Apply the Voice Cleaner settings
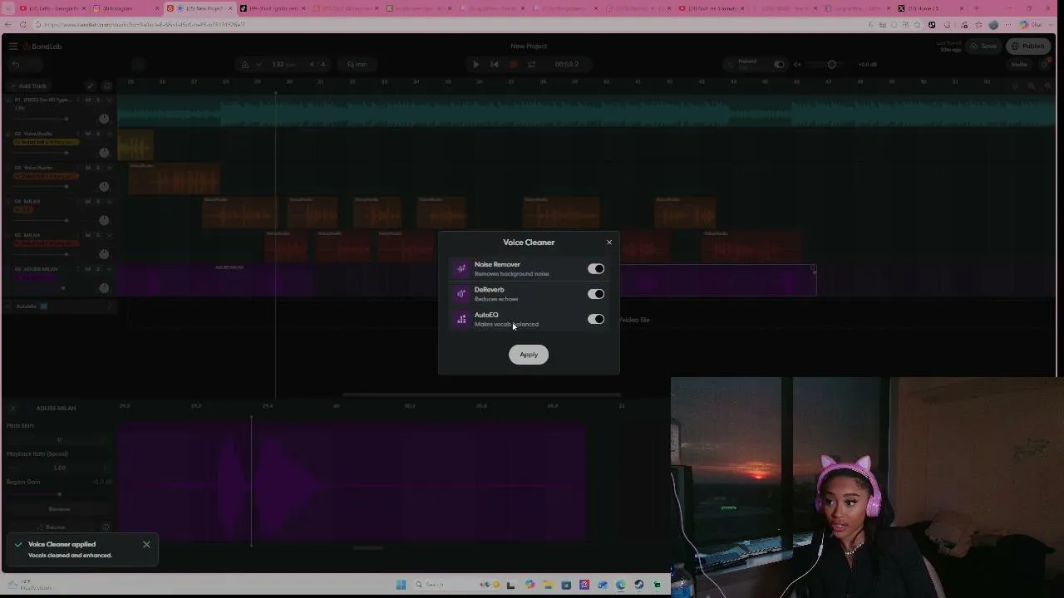1064x598 pixels. click(x=529, y=355)
